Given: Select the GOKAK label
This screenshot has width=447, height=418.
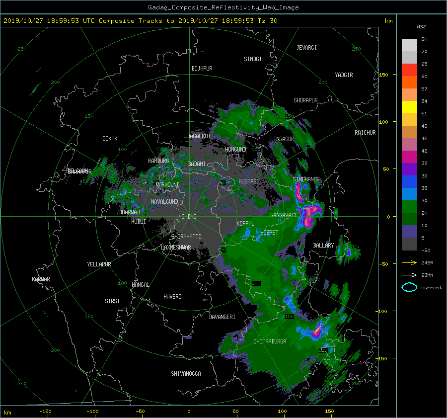Looking at the screenshot, I should [110, 139].
